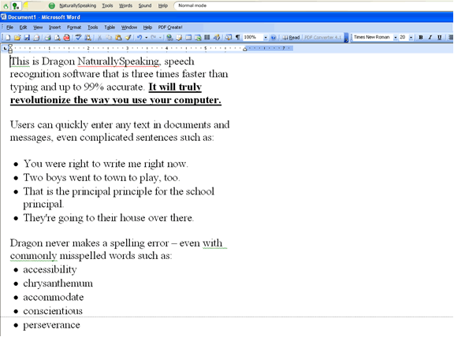Click the Undo arrow icon

point(140,37)
